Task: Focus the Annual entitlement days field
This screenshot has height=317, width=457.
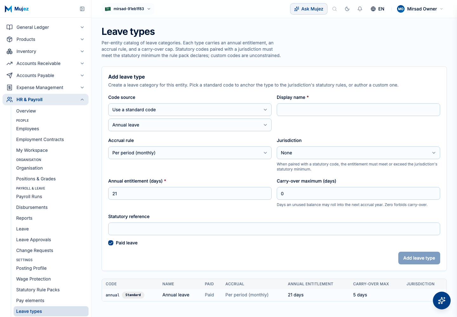Action: [x=190, y=193]
